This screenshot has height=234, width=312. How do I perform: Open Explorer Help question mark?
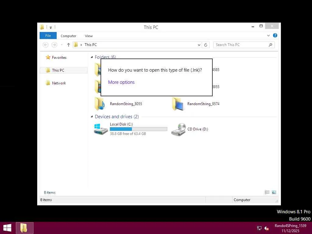tap(275, 35)
